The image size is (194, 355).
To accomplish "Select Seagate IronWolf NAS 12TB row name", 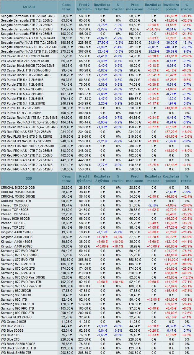I will (x=29, y=51).
